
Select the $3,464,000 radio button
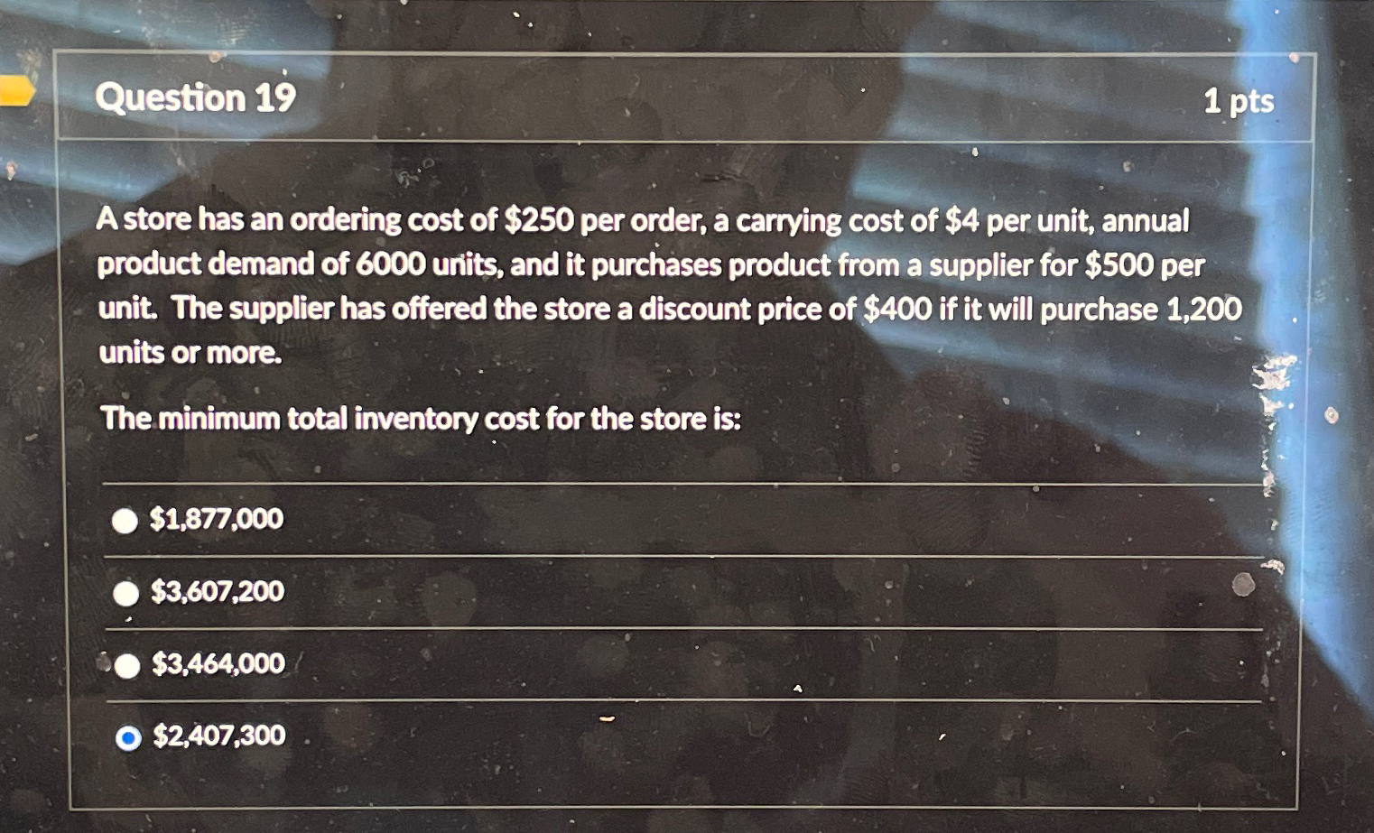pos(127,665)
